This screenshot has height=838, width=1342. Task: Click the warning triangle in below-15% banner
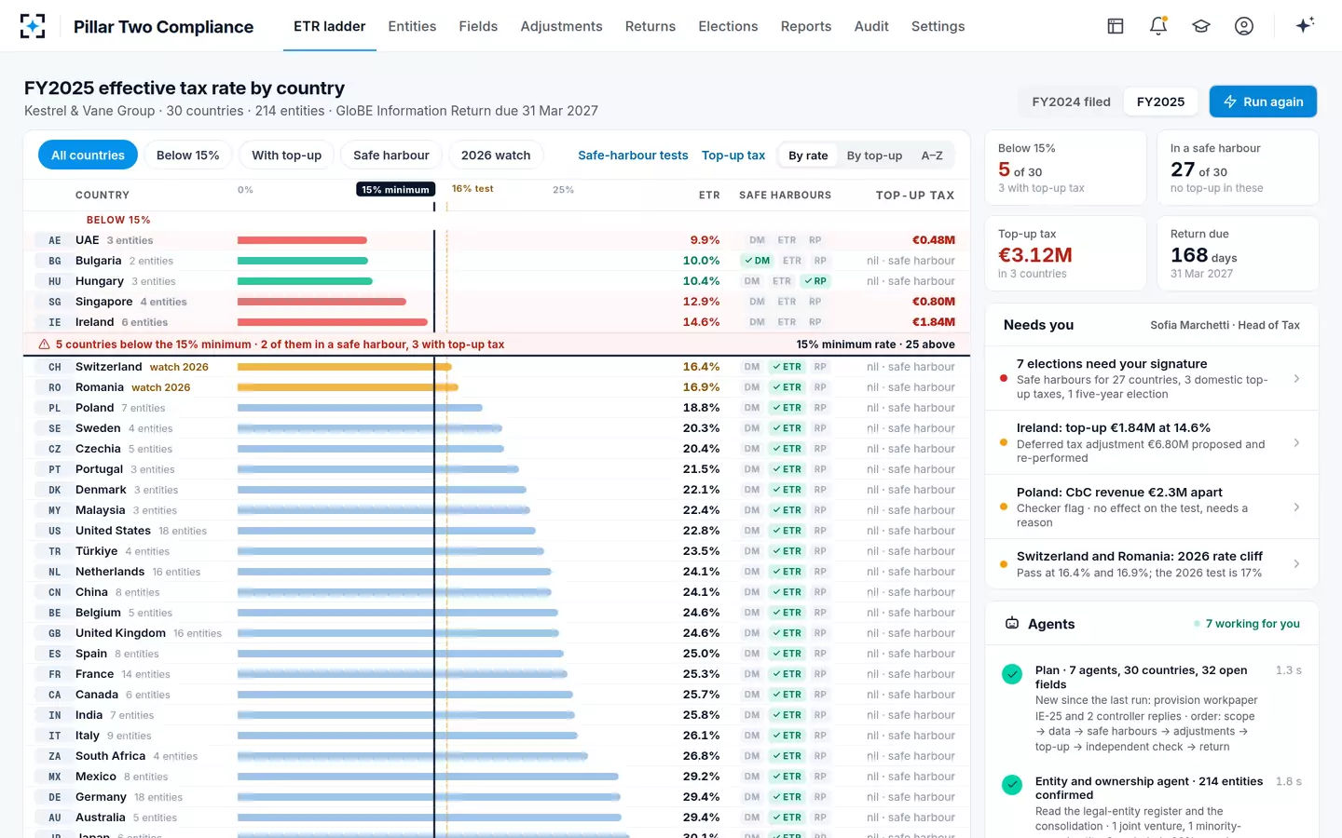click(x=44, y=345)
